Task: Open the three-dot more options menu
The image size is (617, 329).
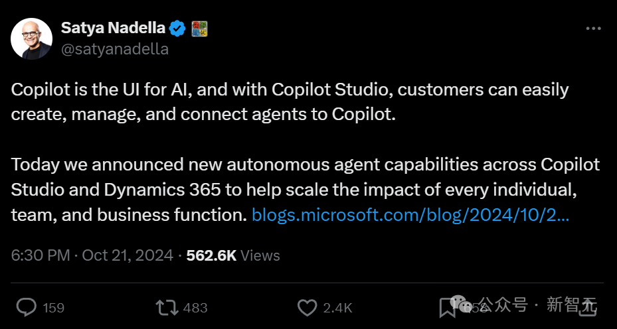Action: tap(593, 29)
